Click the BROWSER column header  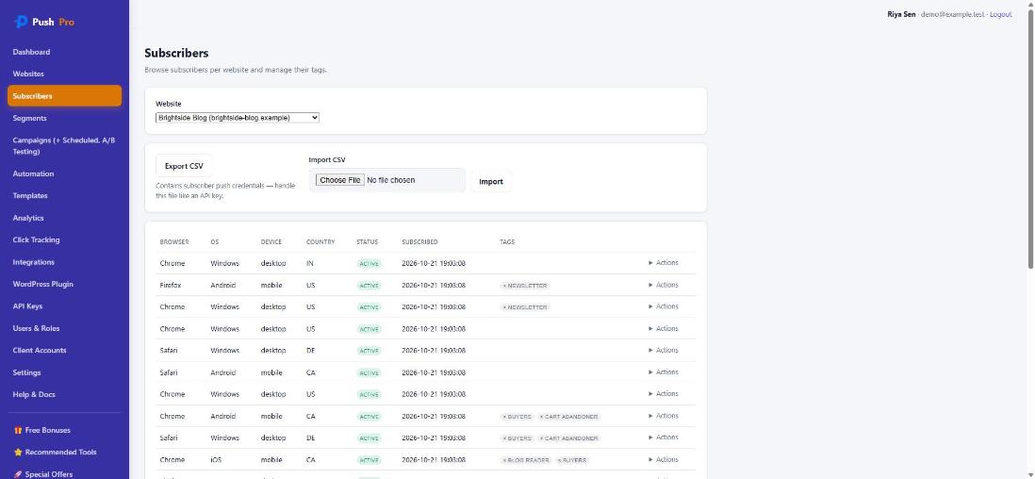click(174, 241)
